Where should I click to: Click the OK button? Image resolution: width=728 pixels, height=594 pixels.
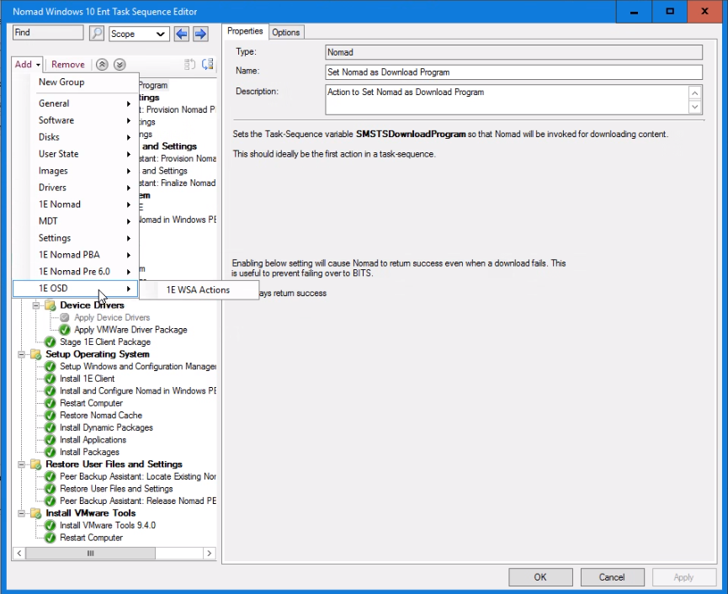tap(540, 577)
